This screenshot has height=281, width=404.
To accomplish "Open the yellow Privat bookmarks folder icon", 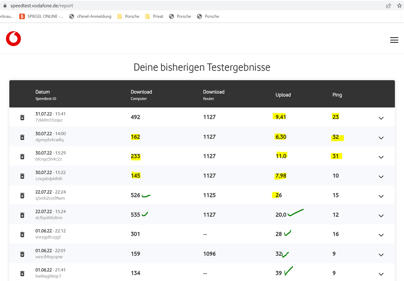I will [147, 16].
